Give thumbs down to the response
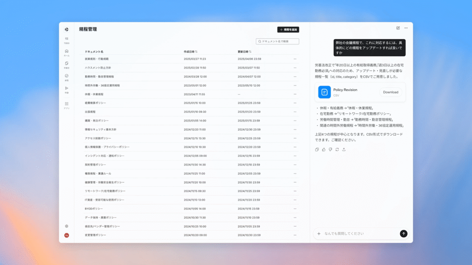This screenshot has width=472, height=265. tap(330, 150)
